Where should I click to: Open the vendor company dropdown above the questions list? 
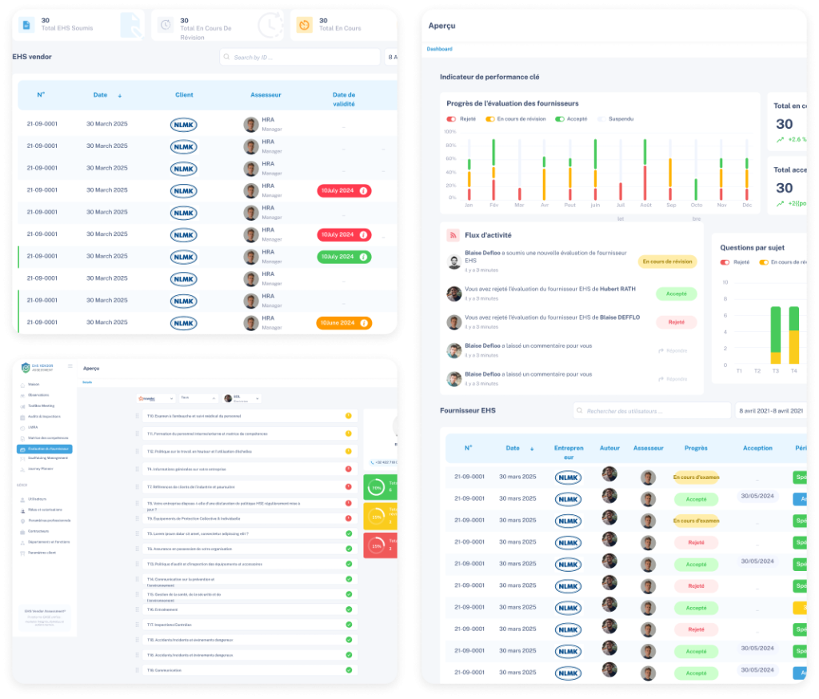click(155, 397)
